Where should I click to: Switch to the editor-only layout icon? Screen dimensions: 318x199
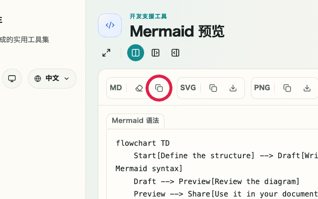pos(156,53)
